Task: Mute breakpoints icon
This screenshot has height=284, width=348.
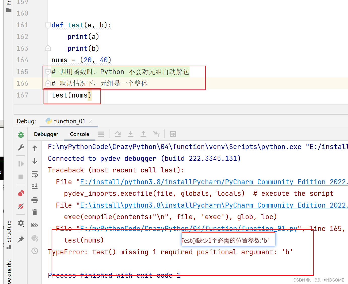Action: [21, 206]
